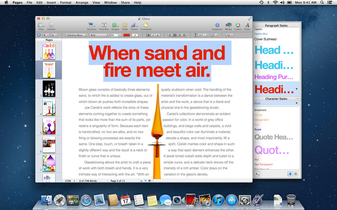This screenshot has width=337, height=210.
Task: Insert a Text Box
Action: tap(104, 26)
